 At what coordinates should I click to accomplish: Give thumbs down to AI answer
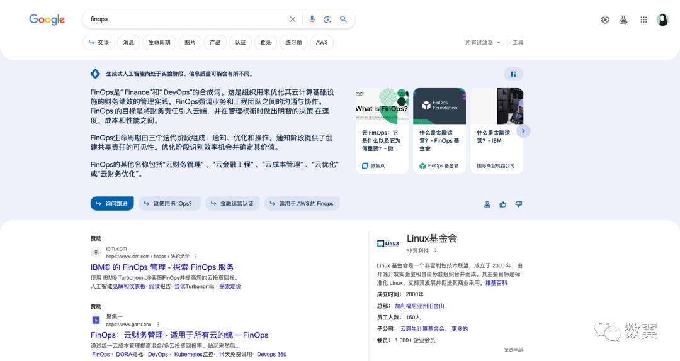click(x=519, y=204)
